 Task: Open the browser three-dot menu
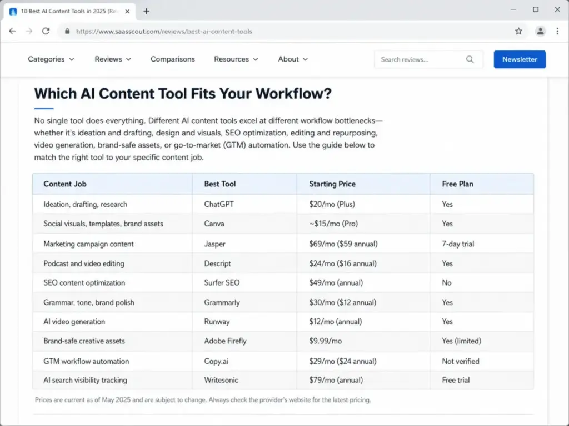tap(557, 31)
